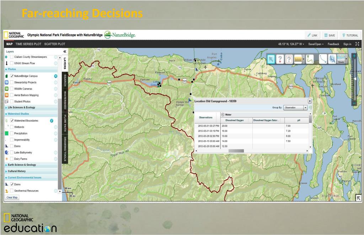
Task: Activate the identify point question-mark tool
Action: [280, 59]
